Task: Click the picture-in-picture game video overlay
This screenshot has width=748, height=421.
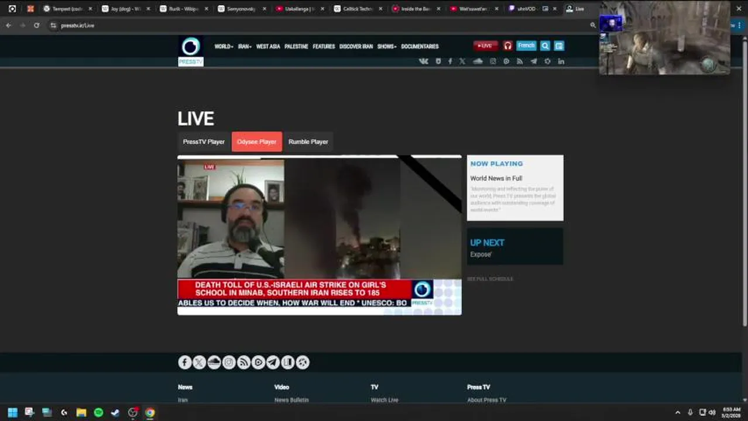Action: pos(664,38)
